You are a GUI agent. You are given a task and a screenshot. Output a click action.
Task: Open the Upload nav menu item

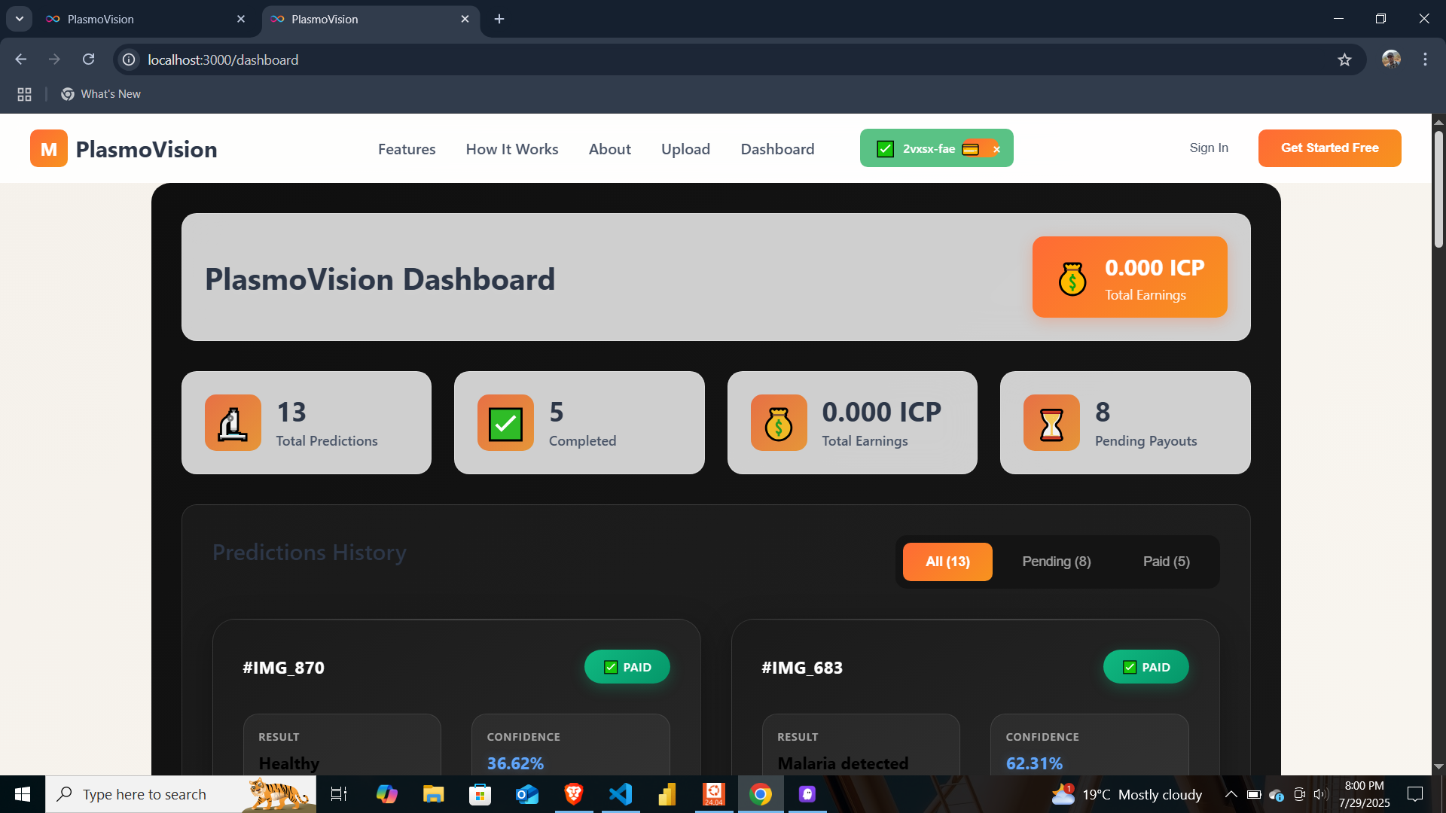685,149
